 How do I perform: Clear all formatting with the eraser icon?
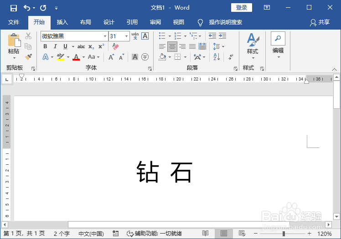115,46
